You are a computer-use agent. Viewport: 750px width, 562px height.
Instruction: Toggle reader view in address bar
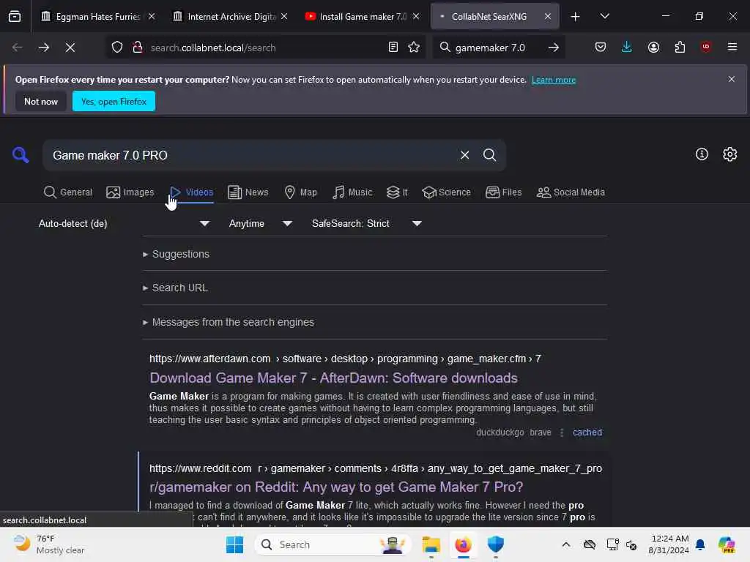(393, 48)
